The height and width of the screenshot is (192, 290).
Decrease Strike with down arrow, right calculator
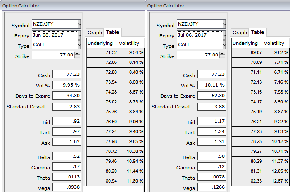222,56
